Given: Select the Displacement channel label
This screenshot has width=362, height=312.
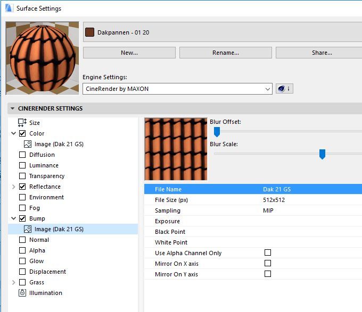Looking at the screenshot, I should tap(47, 272).
